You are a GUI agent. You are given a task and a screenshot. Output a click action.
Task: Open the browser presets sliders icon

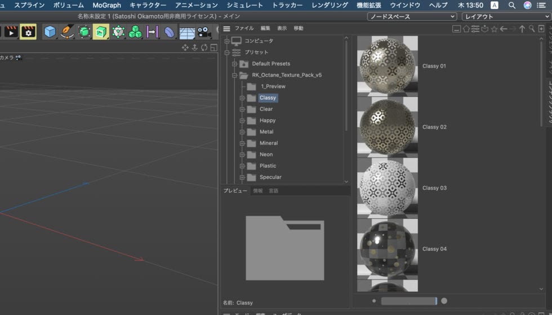(x=475, y=29)
